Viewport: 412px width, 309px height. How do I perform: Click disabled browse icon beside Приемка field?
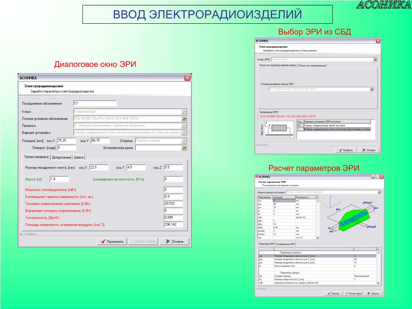click(184, 126)
